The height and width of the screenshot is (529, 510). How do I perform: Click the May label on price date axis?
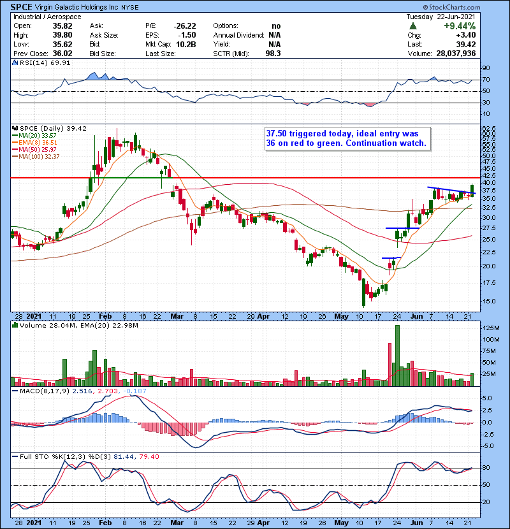341,316
